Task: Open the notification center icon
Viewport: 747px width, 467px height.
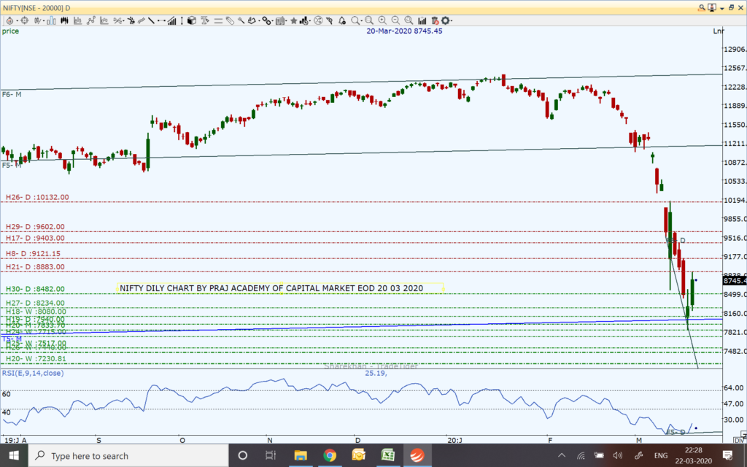Action: click(x=727, y=455)
